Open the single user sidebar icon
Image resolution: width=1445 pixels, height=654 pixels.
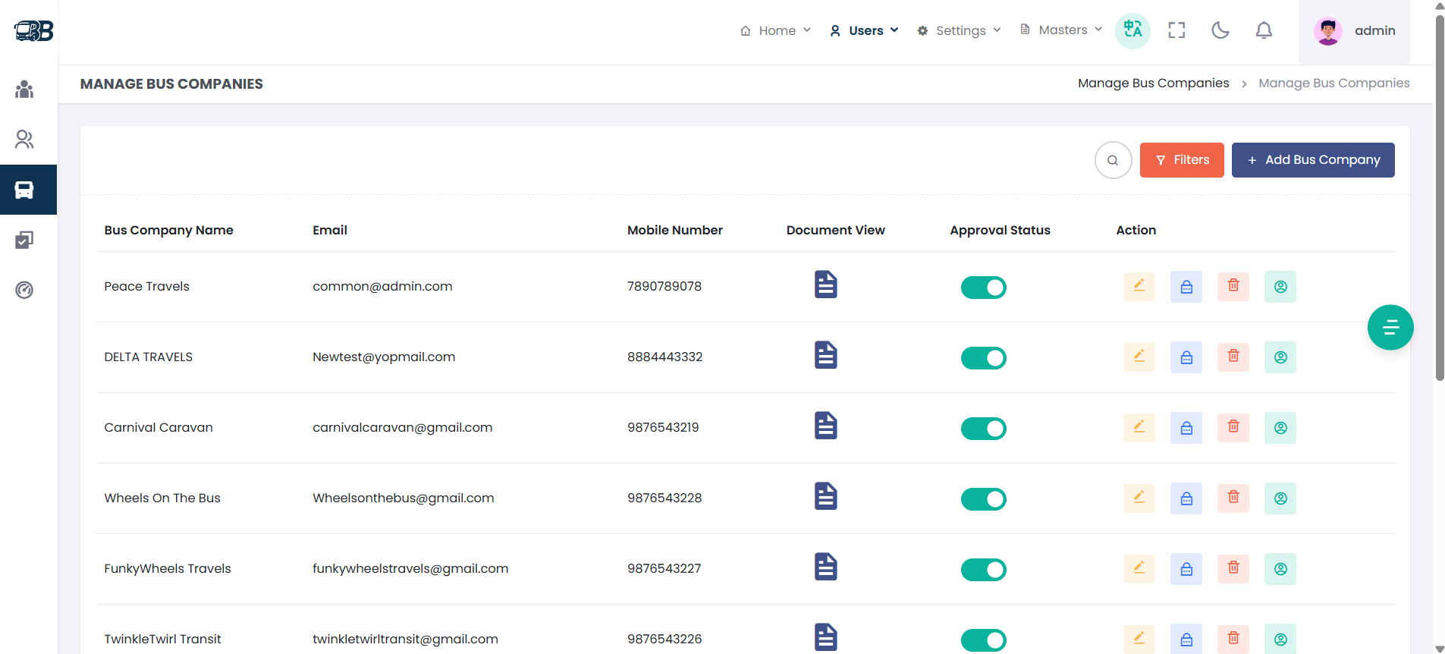(24, 140)
